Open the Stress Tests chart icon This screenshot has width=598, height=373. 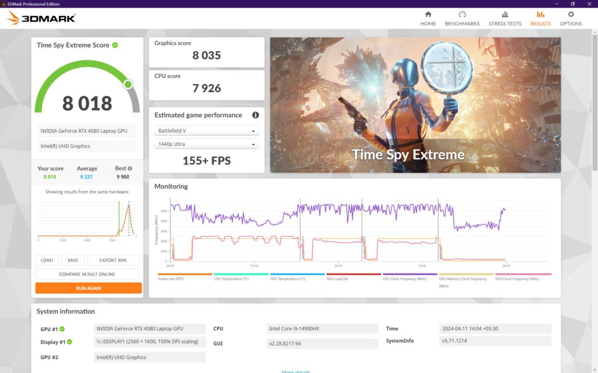[505, 15]
